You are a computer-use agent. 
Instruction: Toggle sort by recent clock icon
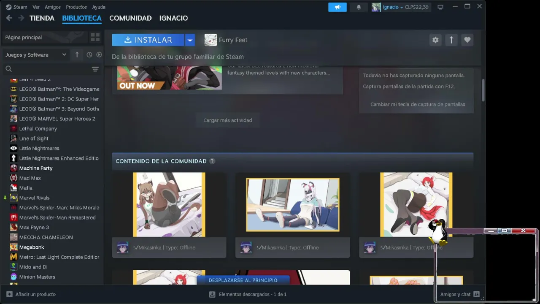89,54
